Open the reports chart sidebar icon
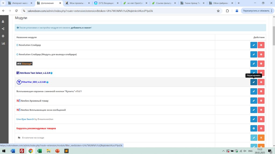Image resolution: width=275 pixels, height=154 pixels. point(3,43)
